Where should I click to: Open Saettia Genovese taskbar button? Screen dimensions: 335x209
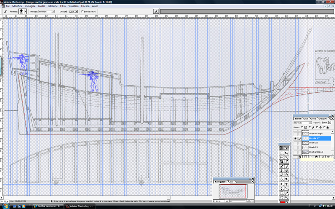tap(47, 206)
